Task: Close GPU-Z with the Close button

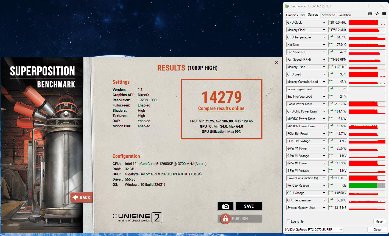Action: [377, 230]
